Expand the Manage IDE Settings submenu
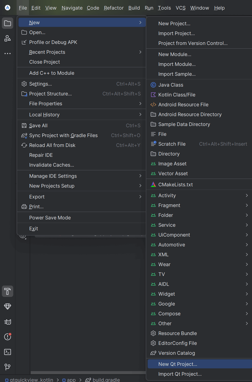The height and width of the screenshot is (382, 252). (53, 176)
